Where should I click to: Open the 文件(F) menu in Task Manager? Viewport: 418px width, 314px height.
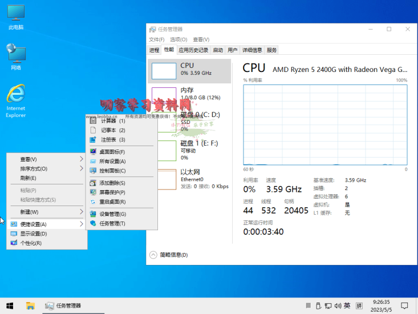pos(156,39)
